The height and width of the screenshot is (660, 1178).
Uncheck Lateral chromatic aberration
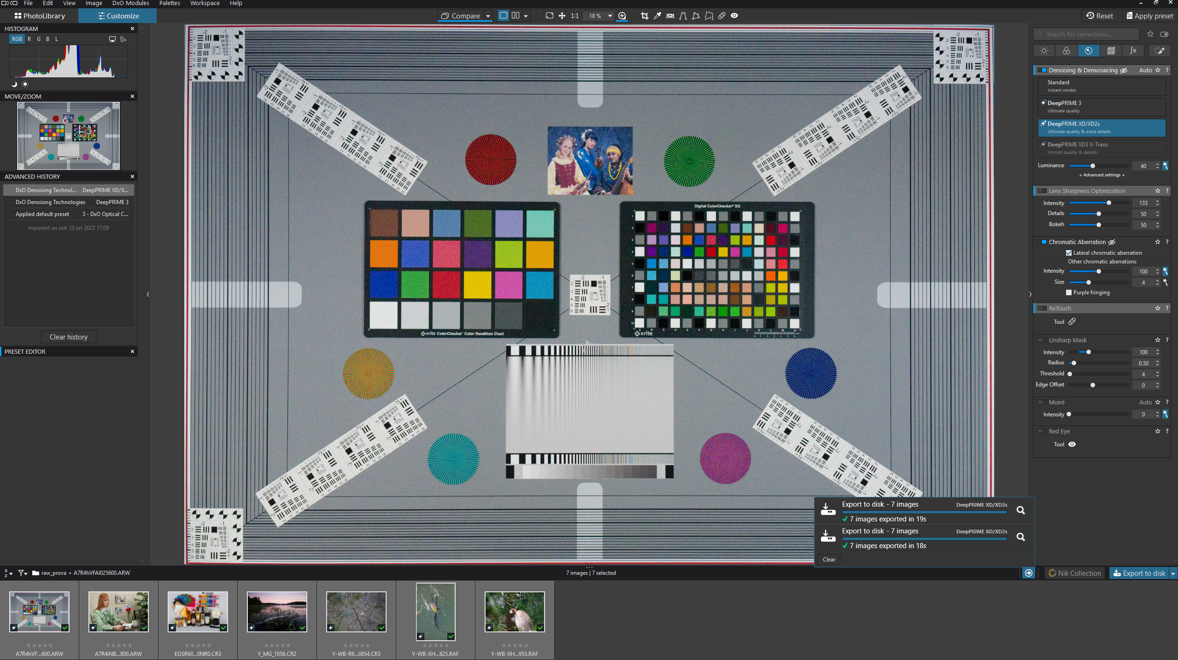(x=1069, y=253)
